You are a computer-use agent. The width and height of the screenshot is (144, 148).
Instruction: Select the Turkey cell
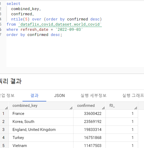(41, 138)
